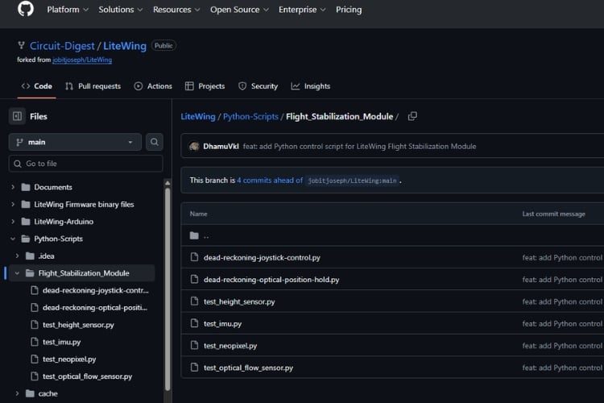
Task: Copy the Flight_Stabilization_Module path
Action: 412,116
